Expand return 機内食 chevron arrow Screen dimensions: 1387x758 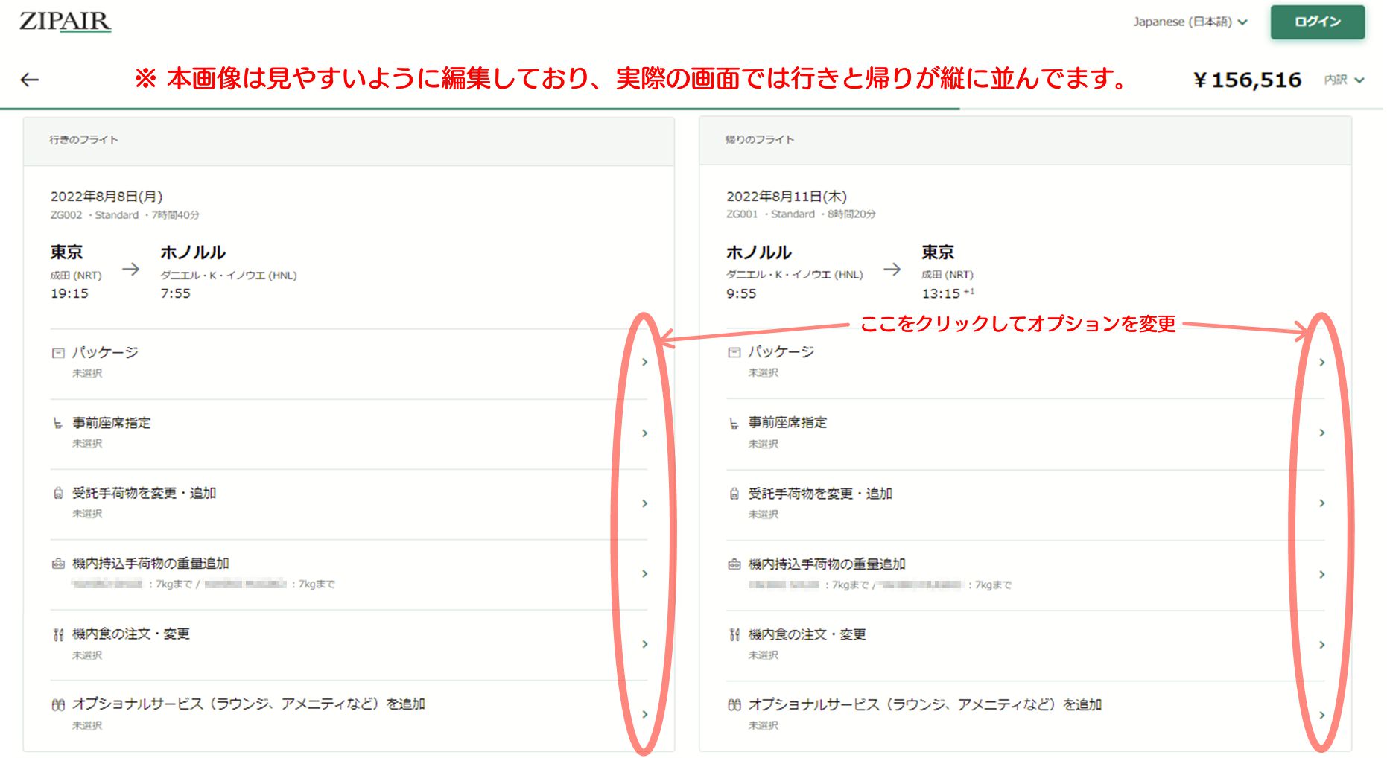click(x=1321, y=645)
